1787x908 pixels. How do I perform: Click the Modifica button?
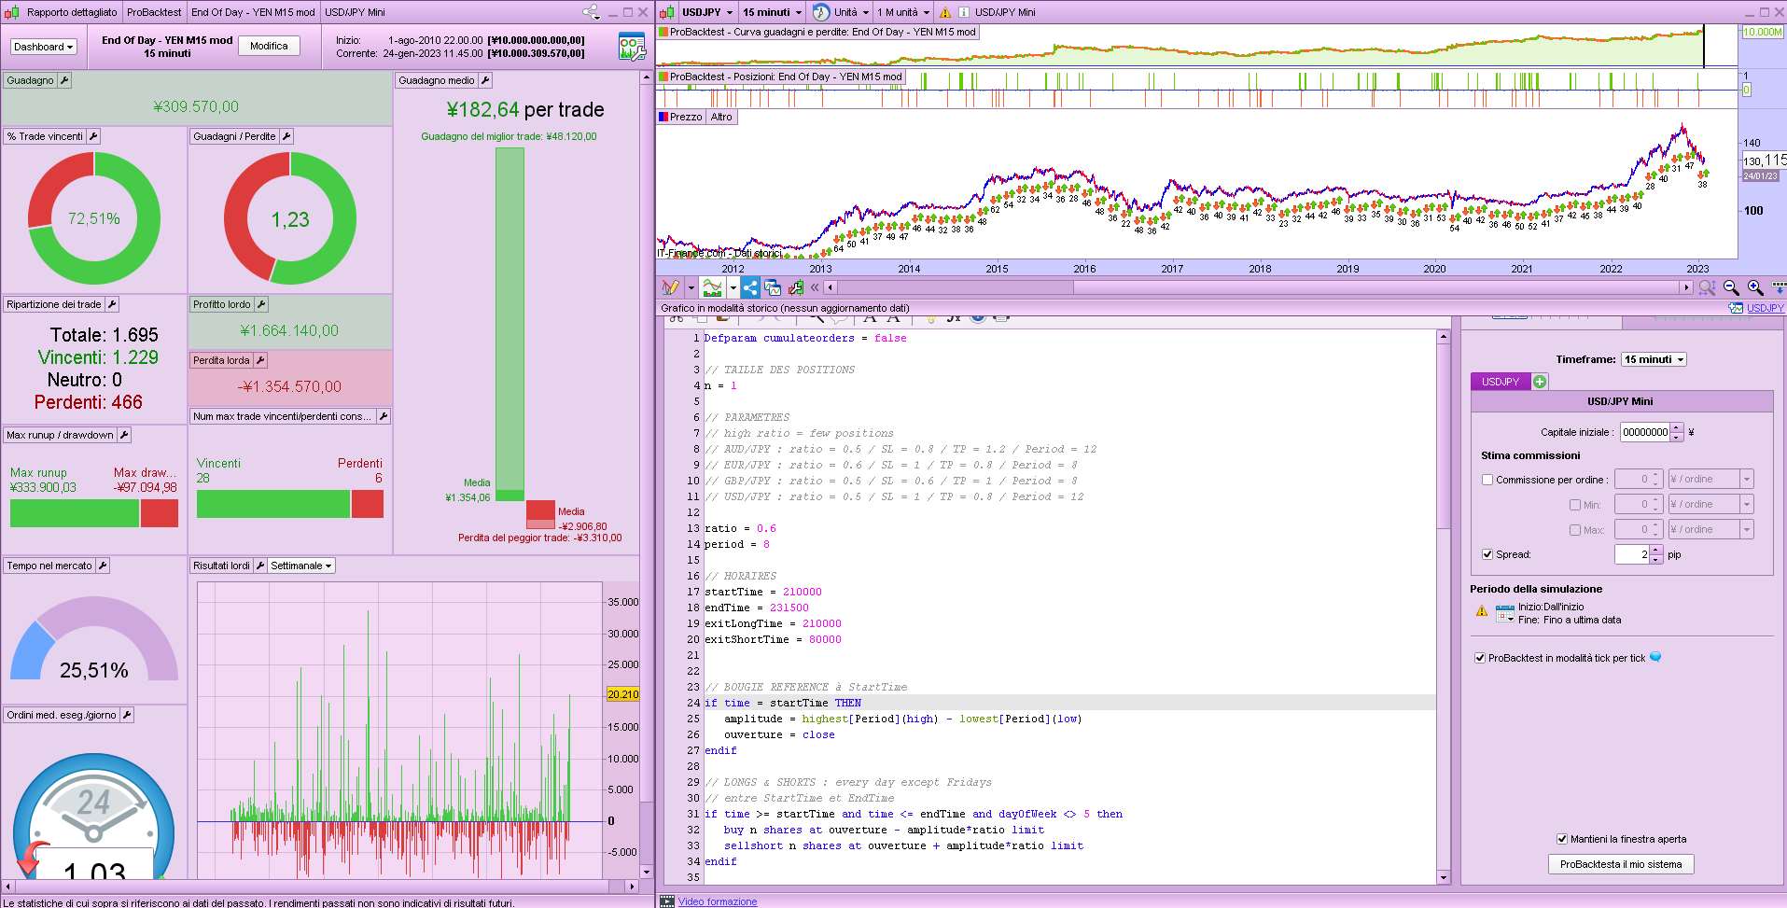coord(269,46)
